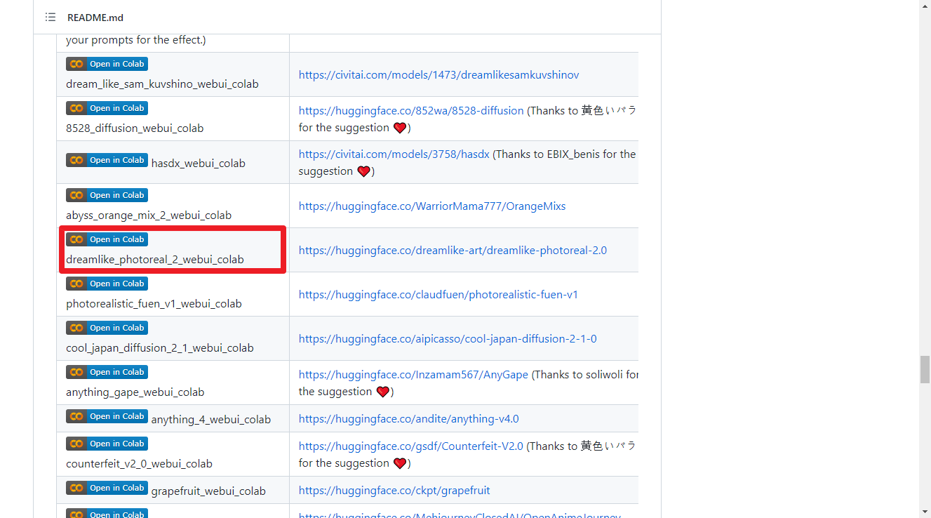Open the huggingface ckpt/grapefruit link

394,491
